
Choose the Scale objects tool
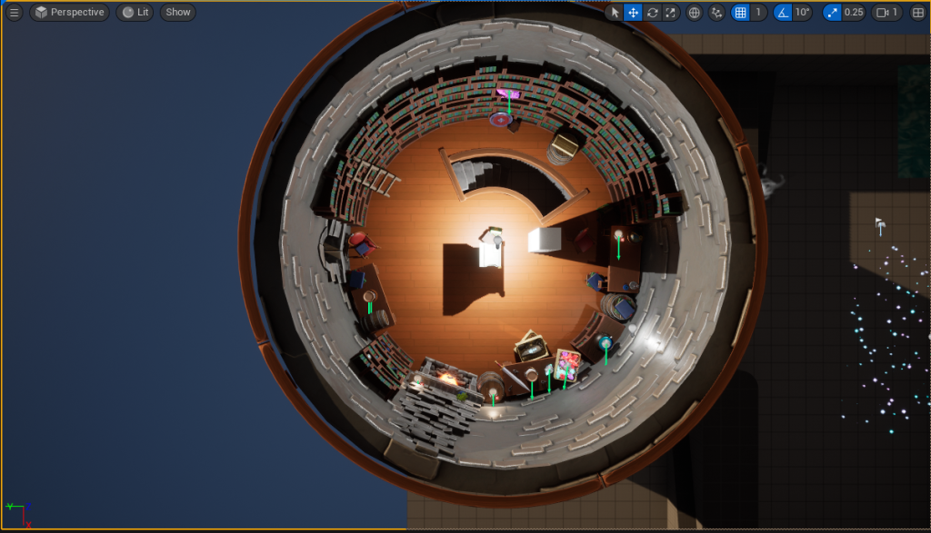[670, 13]
